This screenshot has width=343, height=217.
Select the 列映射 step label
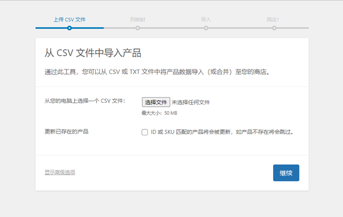[137, 20]
